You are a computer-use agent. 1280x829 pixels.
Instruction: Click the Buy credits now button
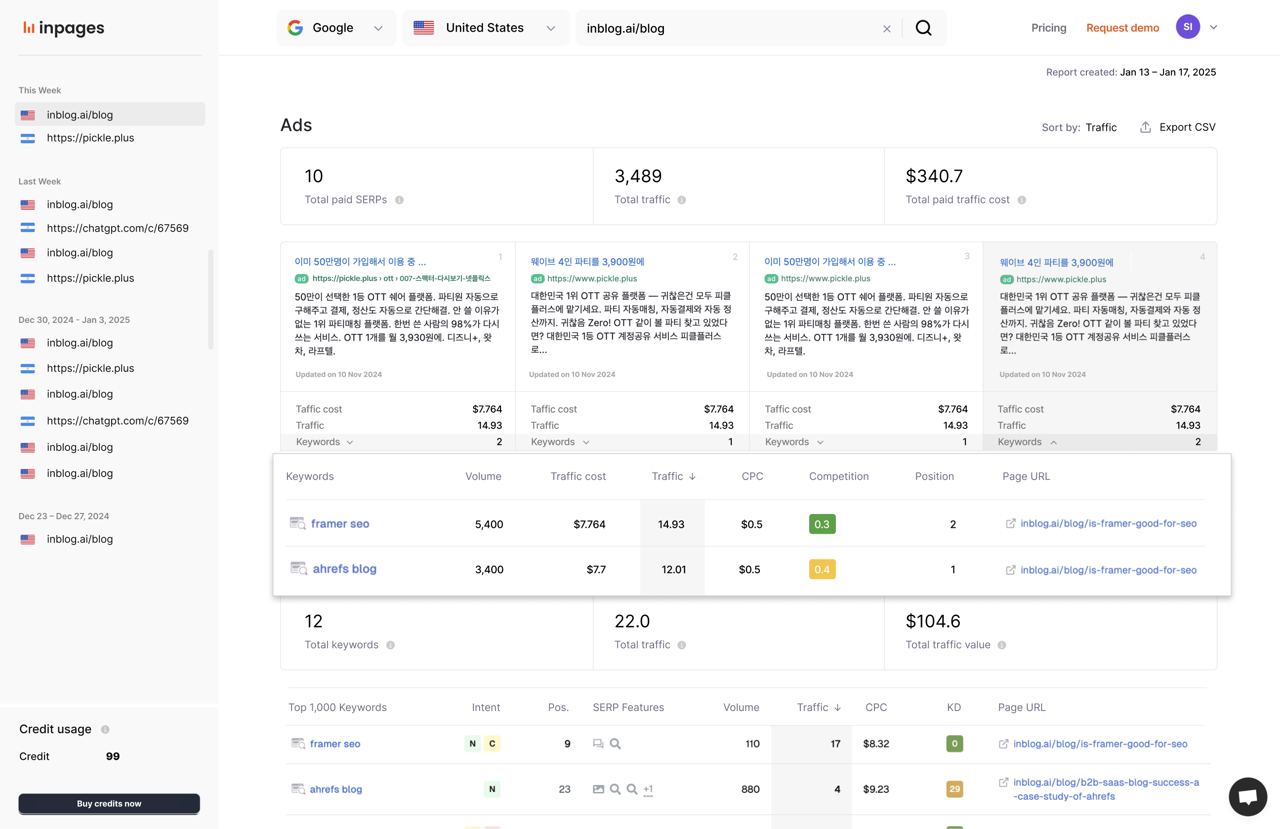(x=109, y=803)
